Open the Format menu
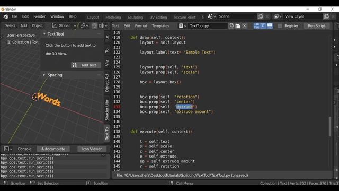Viewport: 339px width, 191px height. click(x=141, y=26)
